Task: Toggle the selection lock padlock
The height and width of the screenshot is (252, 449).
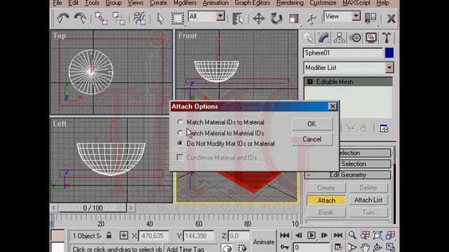Action: click(x=109, y=235)
